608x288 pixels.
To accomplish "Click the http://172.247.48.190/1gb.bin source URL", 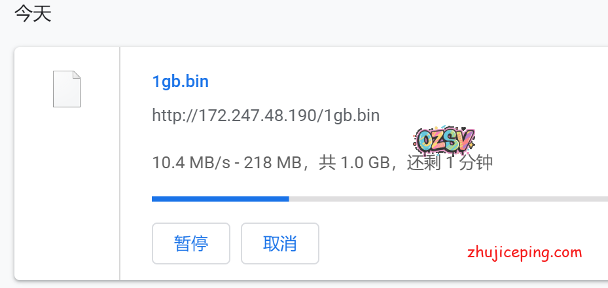I will click(x=266, y=115).
